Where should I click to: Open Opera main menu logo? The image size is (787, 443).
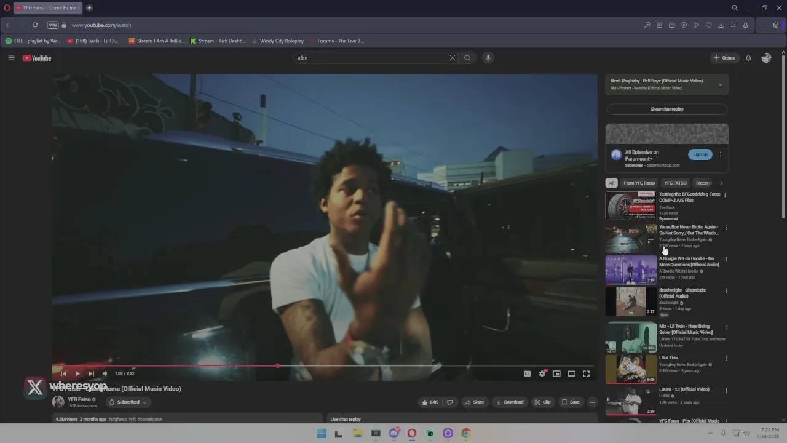(x=7, y=8)
